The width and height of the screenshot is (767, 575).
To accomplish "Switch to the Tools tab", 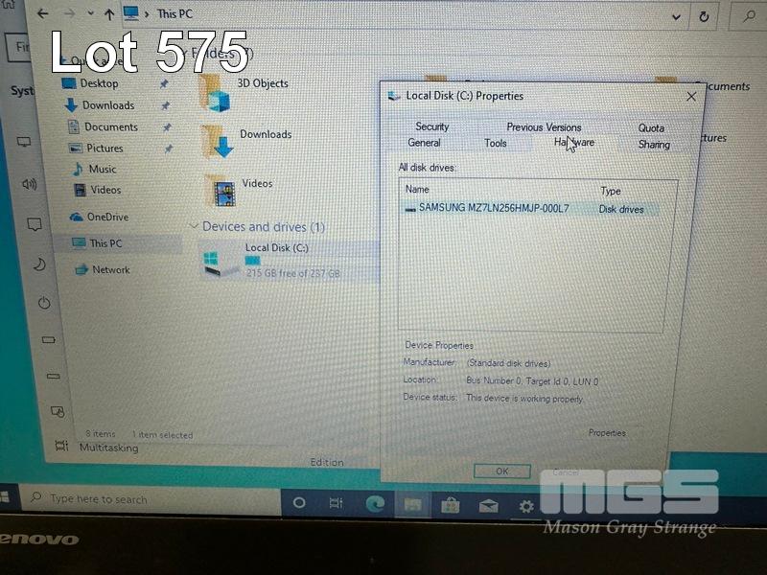I will (496, 143).
